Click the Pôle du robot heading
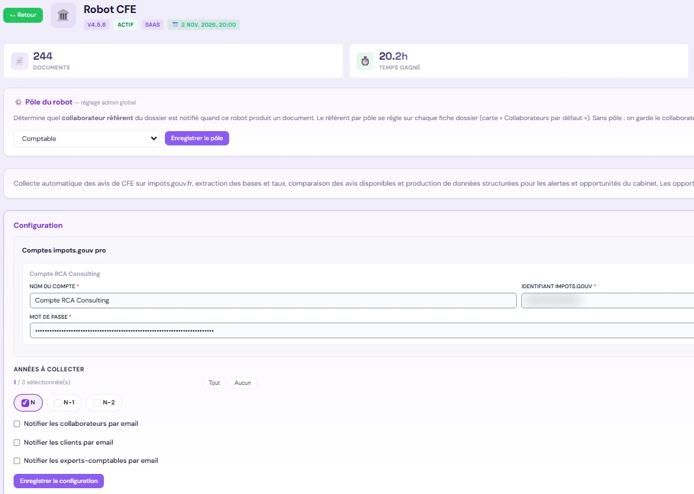The image size is (694, 494). click(x=49, y=102)
